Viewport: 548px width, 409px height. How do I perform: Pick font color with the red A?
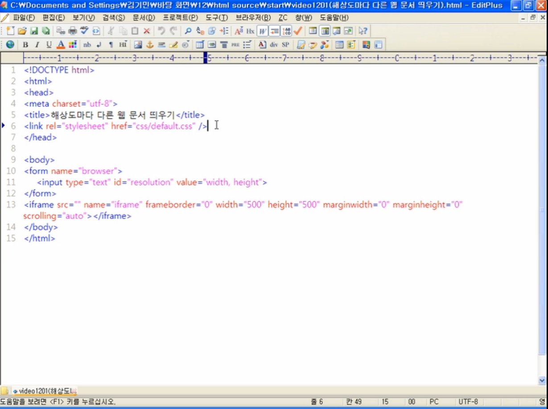pos(61,45)
